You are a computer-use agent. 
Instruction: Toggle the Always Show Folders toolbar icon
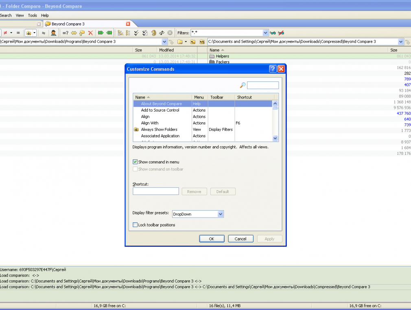(28, 33)
